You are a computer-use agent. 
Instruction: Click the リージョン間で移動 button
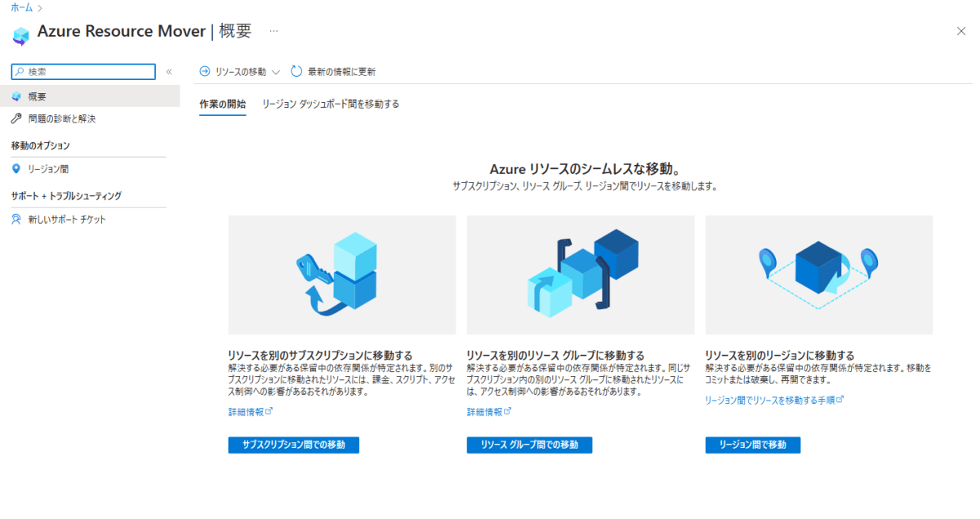(753, 445)
